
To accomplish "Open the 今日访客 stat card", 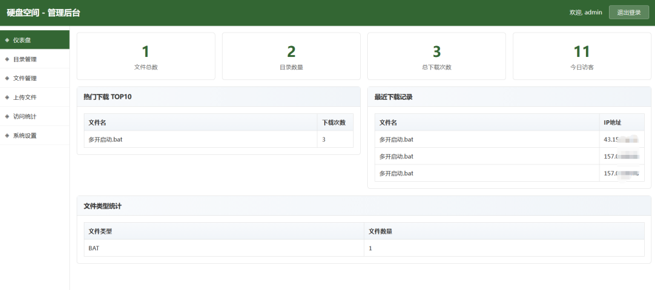I will (581, 56).
